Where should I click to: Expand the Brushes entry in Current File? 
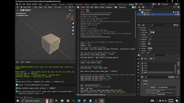tap(140, 30)
